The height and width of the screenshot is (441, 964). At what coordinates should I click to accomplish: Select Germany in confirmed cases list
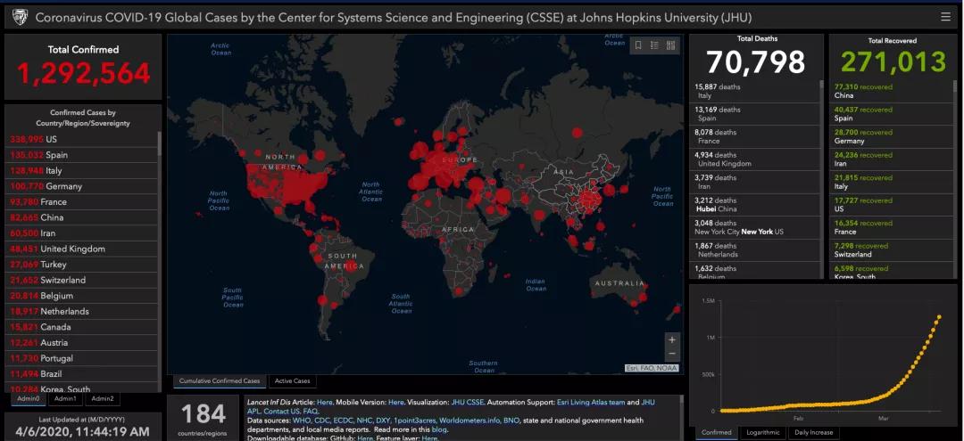pyautogui.click(x=80, y=186)
